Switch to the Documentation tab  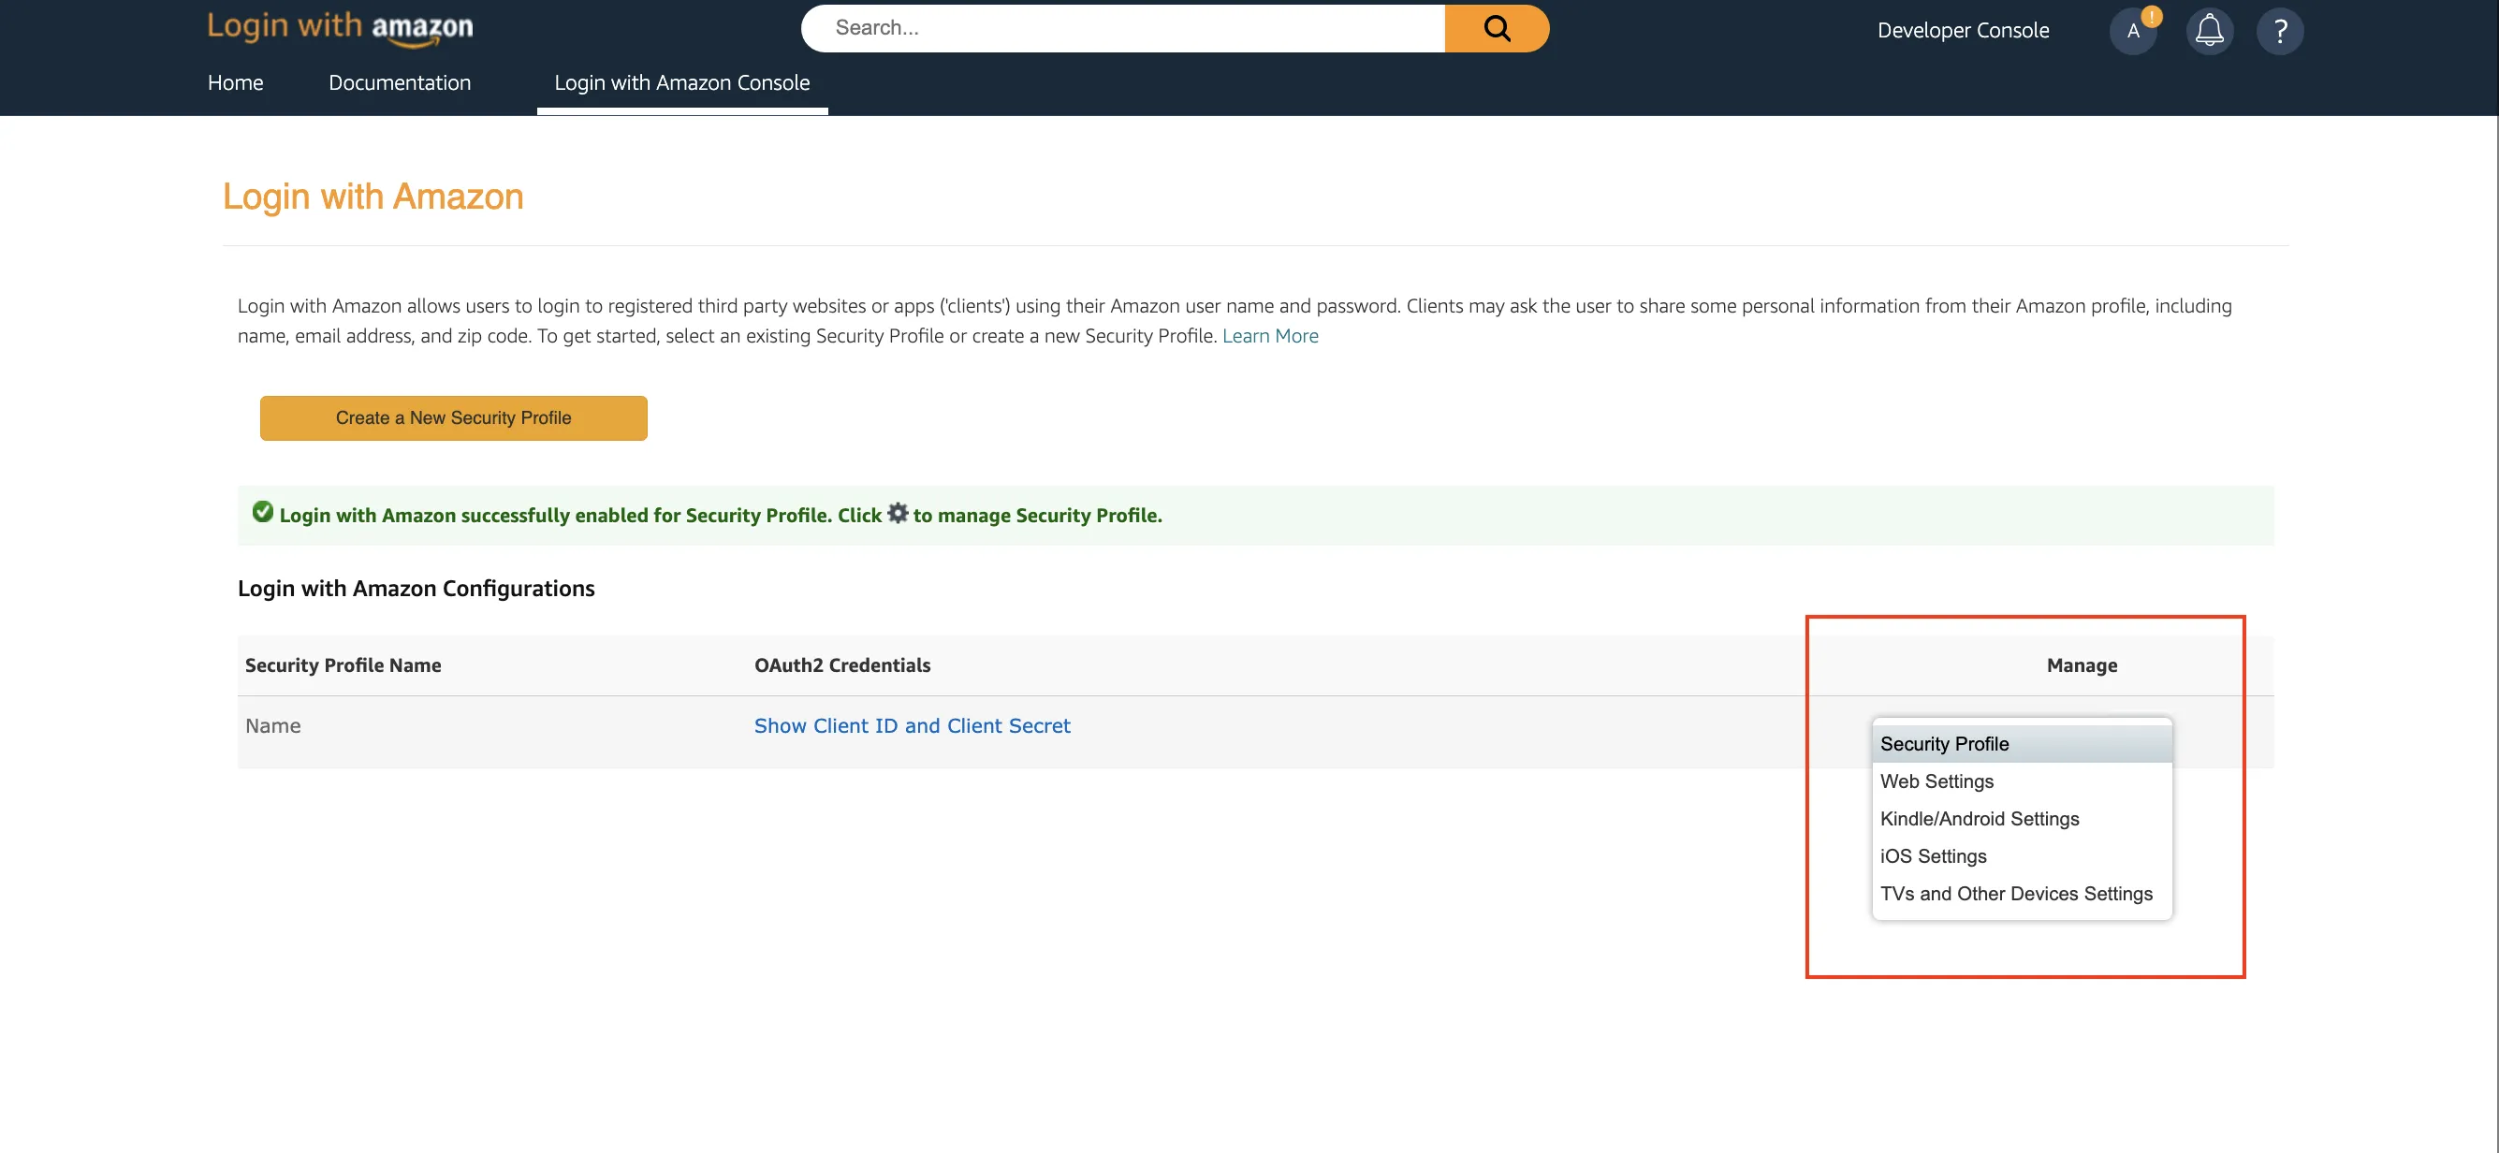(399, 82)
